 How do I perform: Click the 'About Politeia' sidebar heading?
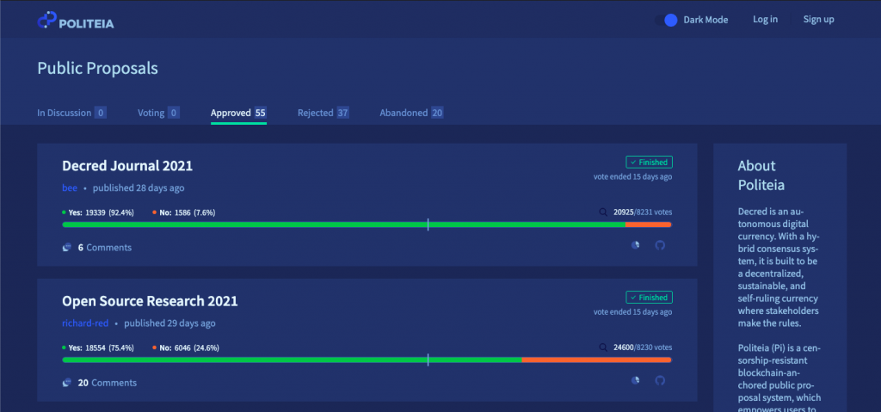(x=761, y=175)
